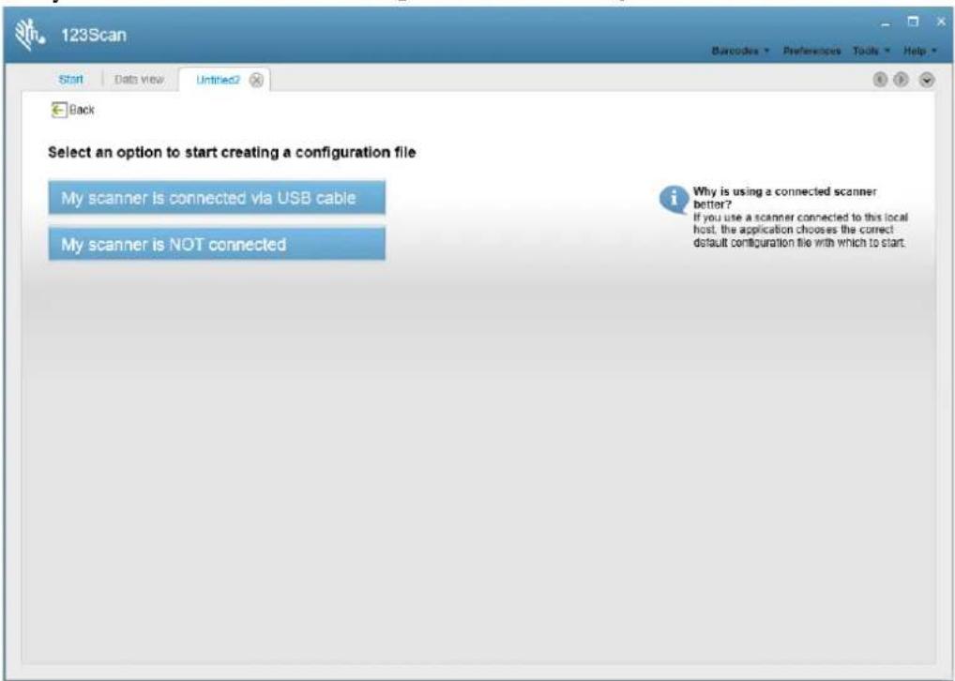This screenshot has width=955, height=681.
Task: Open the tab list dropdown arrow
Action: (x=926, y=80)
